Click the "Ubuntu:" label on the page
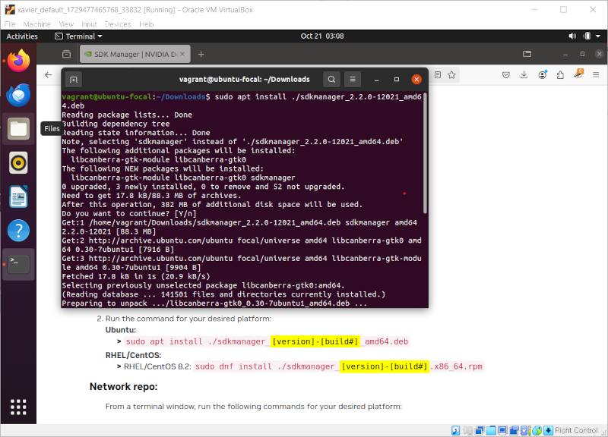The height and width of the screenshot is (437, 608). (121, 330)
